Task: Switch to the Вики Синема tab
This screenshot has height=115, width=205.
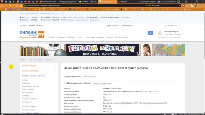Action: coord(48,2)
